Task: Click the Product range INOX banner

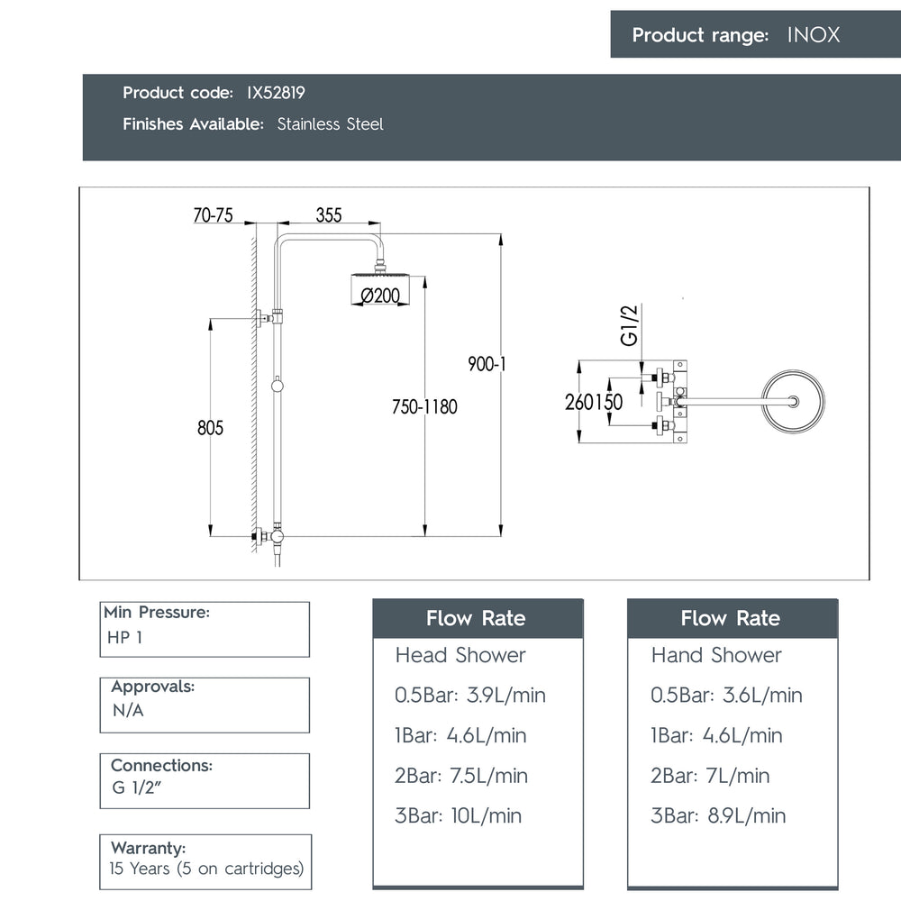Action: [755, 34]
